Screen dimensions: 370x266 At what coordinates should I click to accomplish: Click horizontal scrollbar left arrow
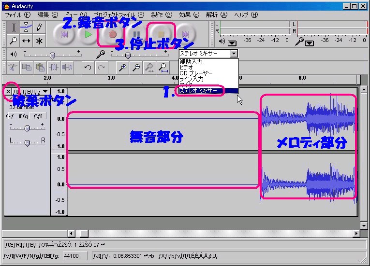[72, 234]
